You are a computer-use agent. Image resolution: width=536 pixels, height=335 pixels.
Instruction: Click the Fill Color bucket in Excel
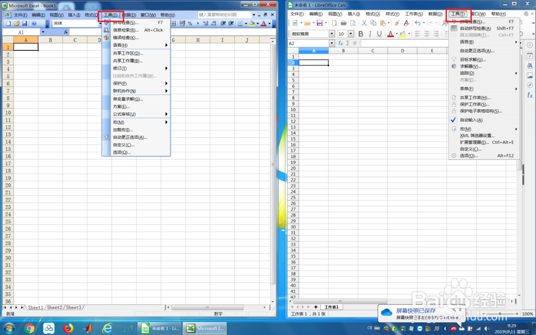(x=252, y=23)
